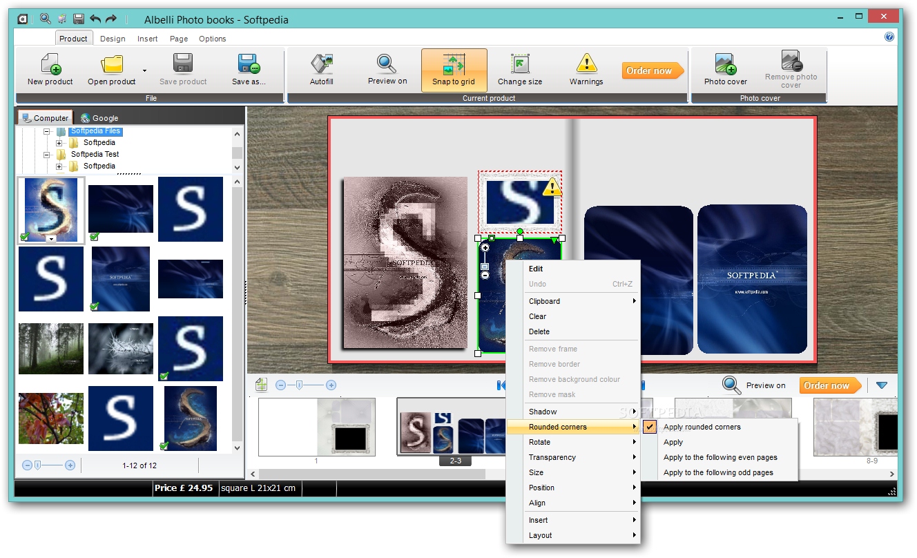
Task: Zoom out with the selected photo's minus icon
Action: 485,275
